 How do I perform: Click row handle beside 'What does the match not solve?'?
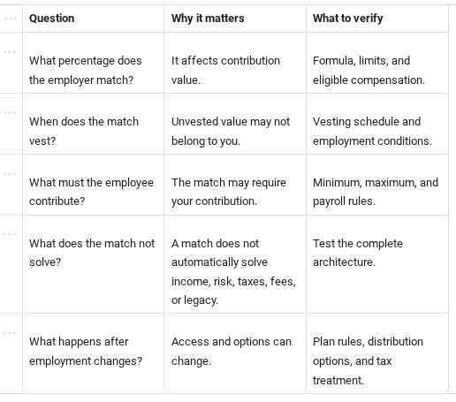coord(10,234)
